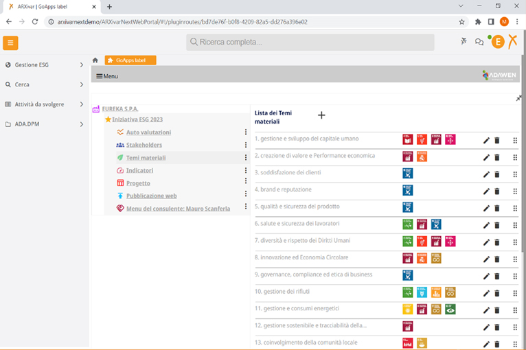526x350 pixels.
Task: Open the Menu toolbar item
Action: [x=107, y=76]
